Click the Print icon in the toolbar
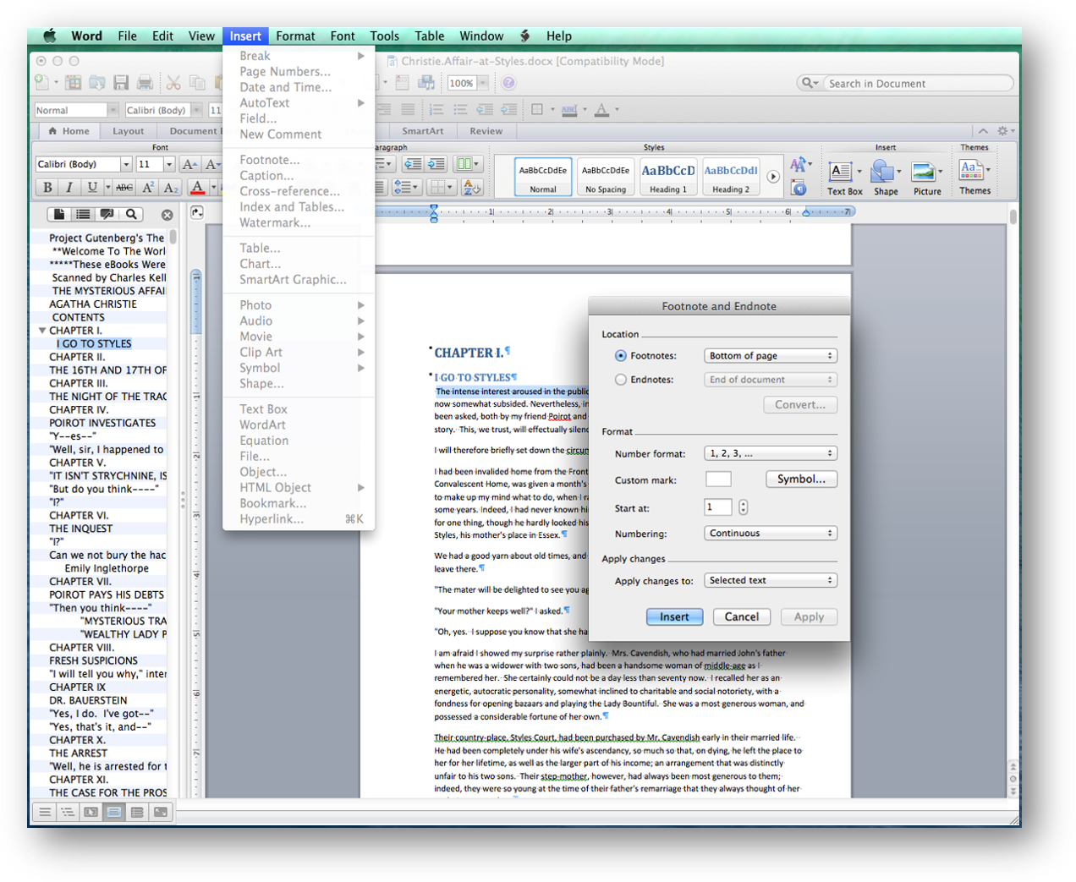Viewport: 1076px width, 882px height. [145, 82]
